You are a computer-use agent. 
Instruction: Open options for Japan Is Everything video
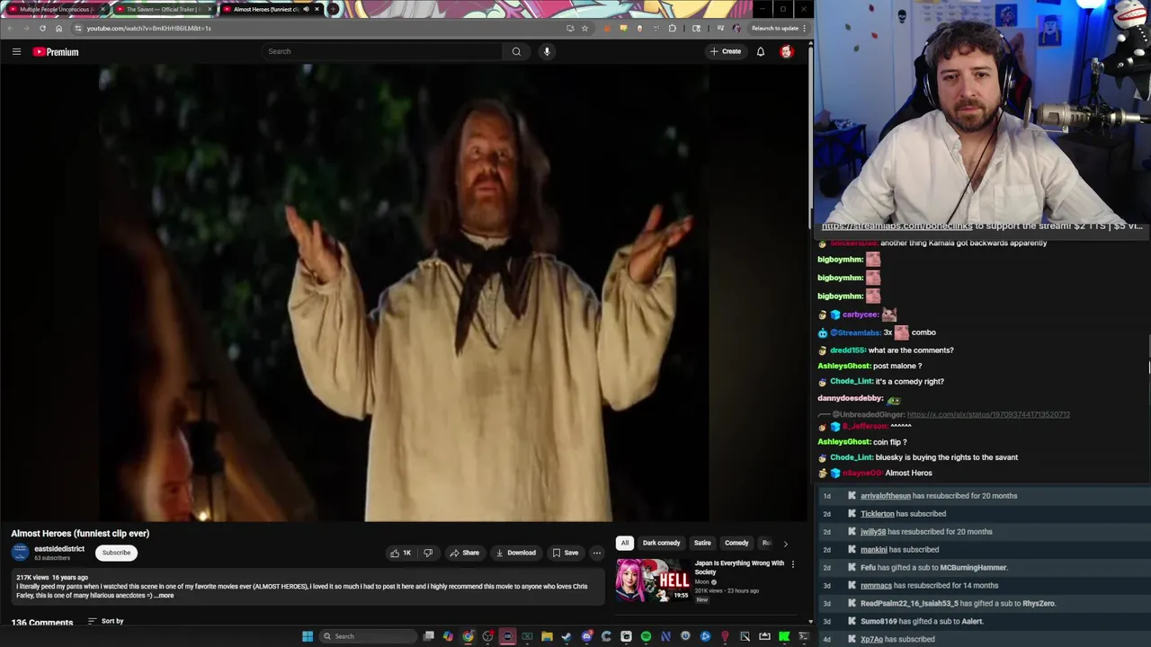[792, 564]
